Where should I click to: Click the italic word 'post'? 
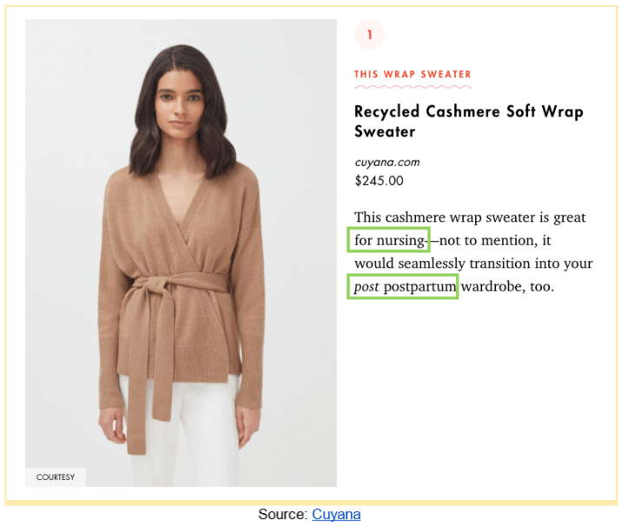coord(366,286)
